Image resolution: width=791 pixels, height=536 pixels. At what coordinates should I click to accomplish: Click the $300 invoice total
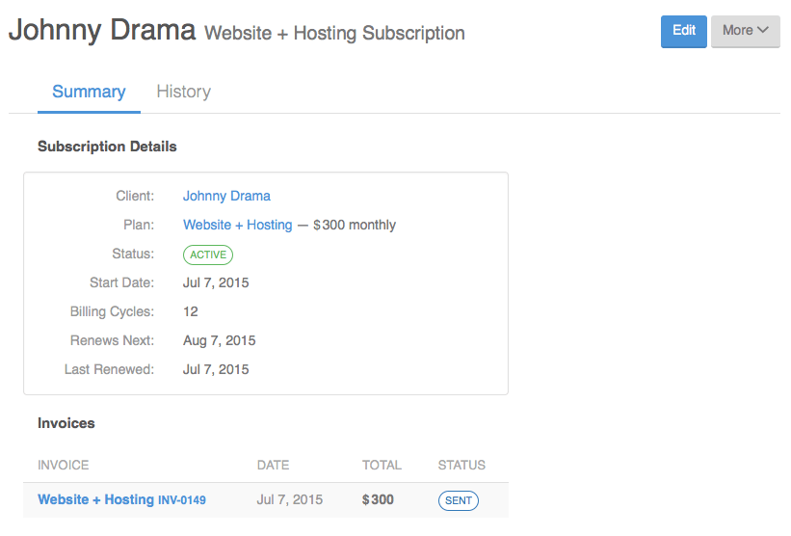[378, 499]
